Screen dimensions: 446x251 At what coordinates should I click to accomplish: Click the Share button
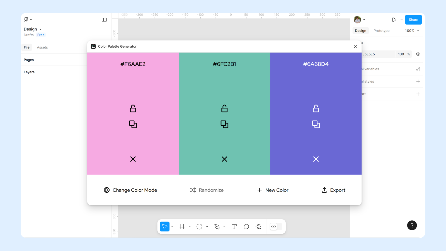click(x=413, y=20)
